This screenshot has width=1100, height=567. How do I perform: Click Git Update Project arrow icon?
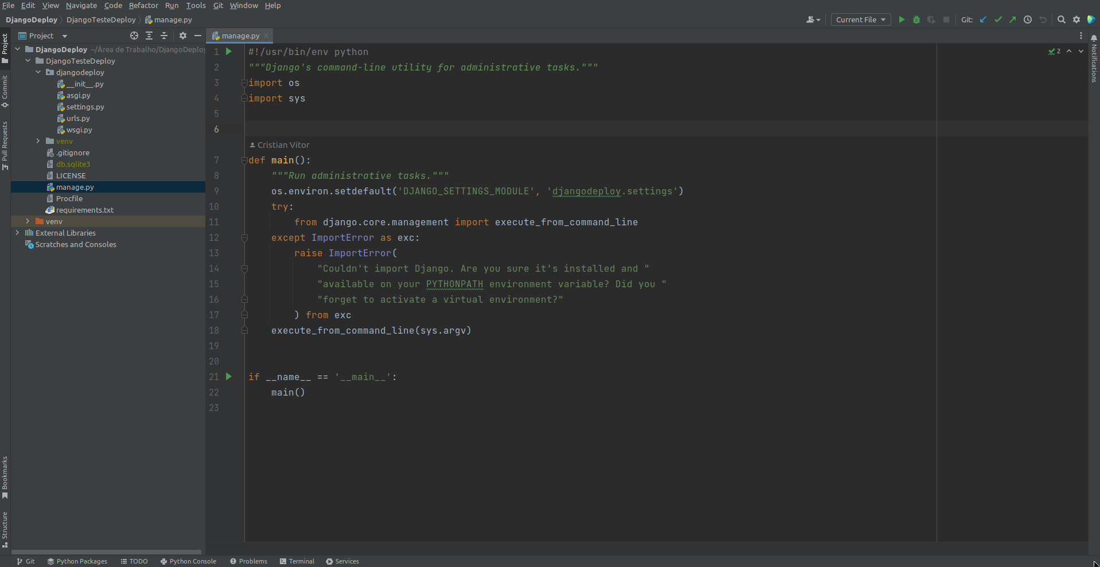[x=983, y=19]
